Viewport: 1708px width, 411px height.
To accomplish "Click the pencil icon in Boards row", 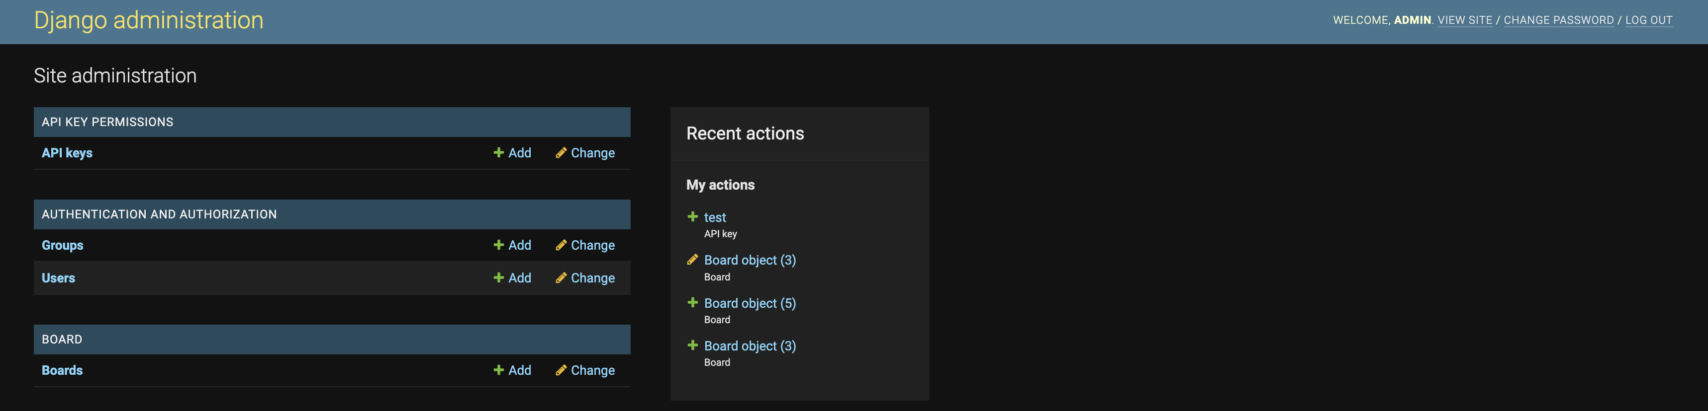I will [561, 370].
